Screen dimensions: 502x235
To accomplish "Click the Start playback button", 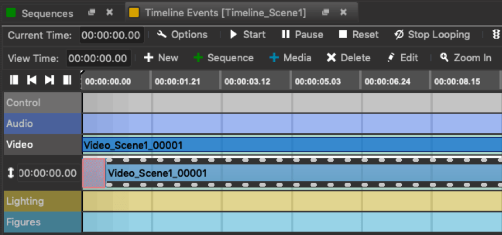I will 248,35.
